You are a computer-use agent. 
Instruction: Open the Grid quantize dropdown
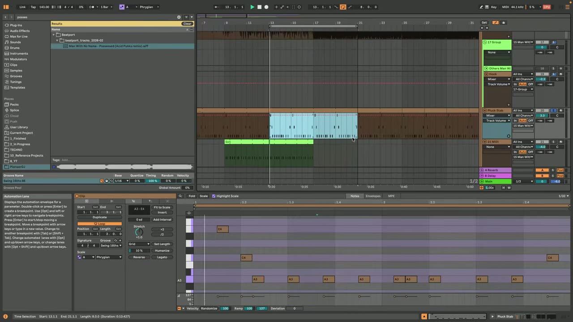[139, 244]
